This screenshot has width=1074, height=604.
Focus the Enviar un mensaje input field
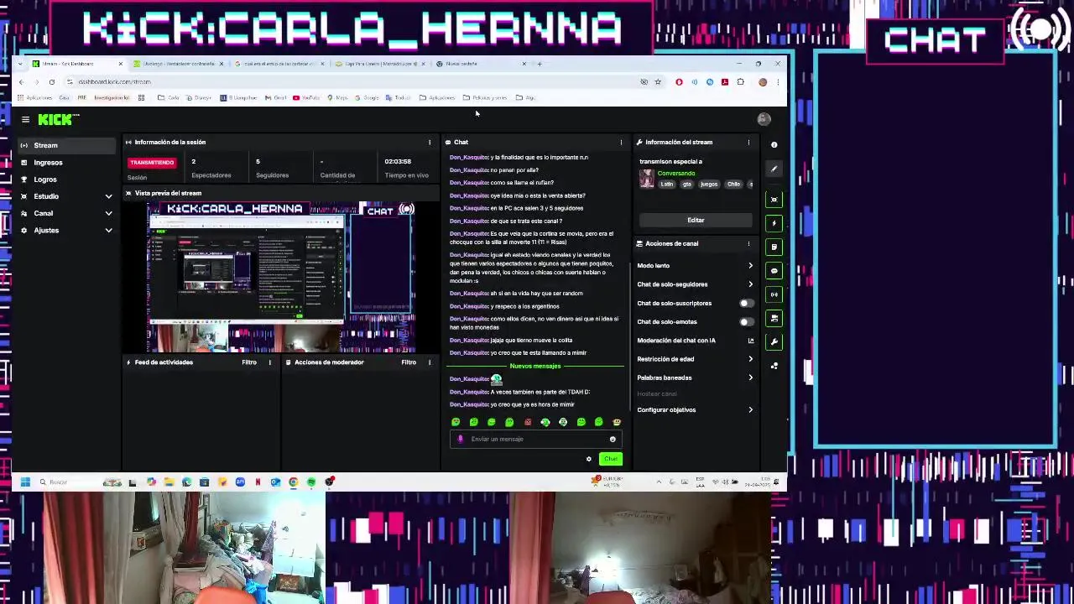click(x=535, y=439)
